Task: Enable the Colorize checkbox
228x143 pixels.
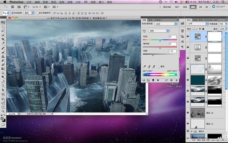Action: click(x=159, y=66)
